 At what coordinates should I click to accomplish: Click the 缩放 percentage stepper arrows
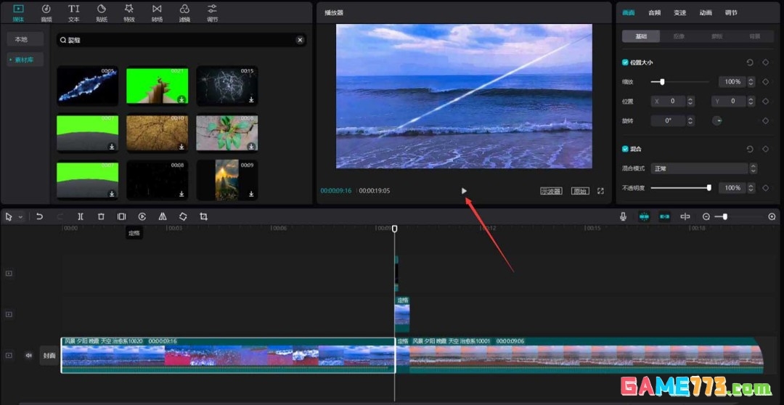(751, 82)
